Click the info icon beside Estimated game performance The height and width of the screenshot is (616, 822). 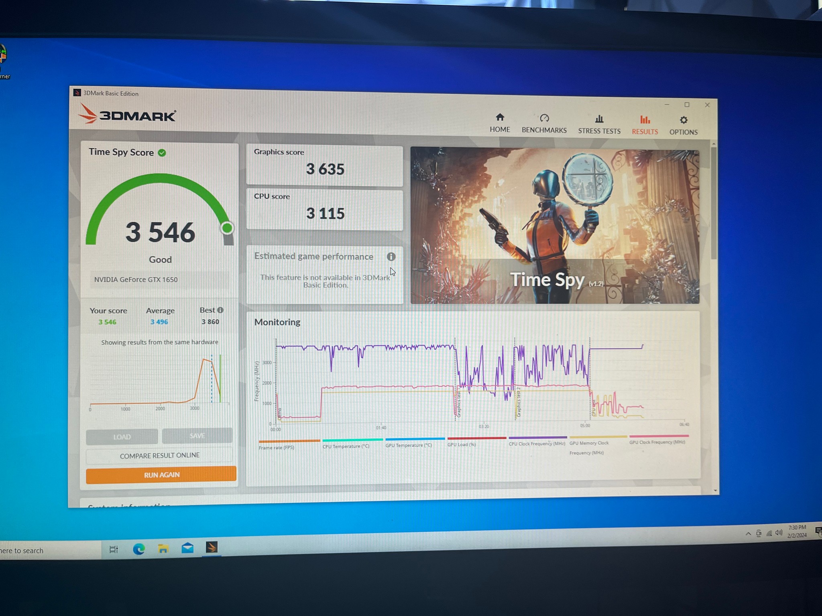[391, 257]
